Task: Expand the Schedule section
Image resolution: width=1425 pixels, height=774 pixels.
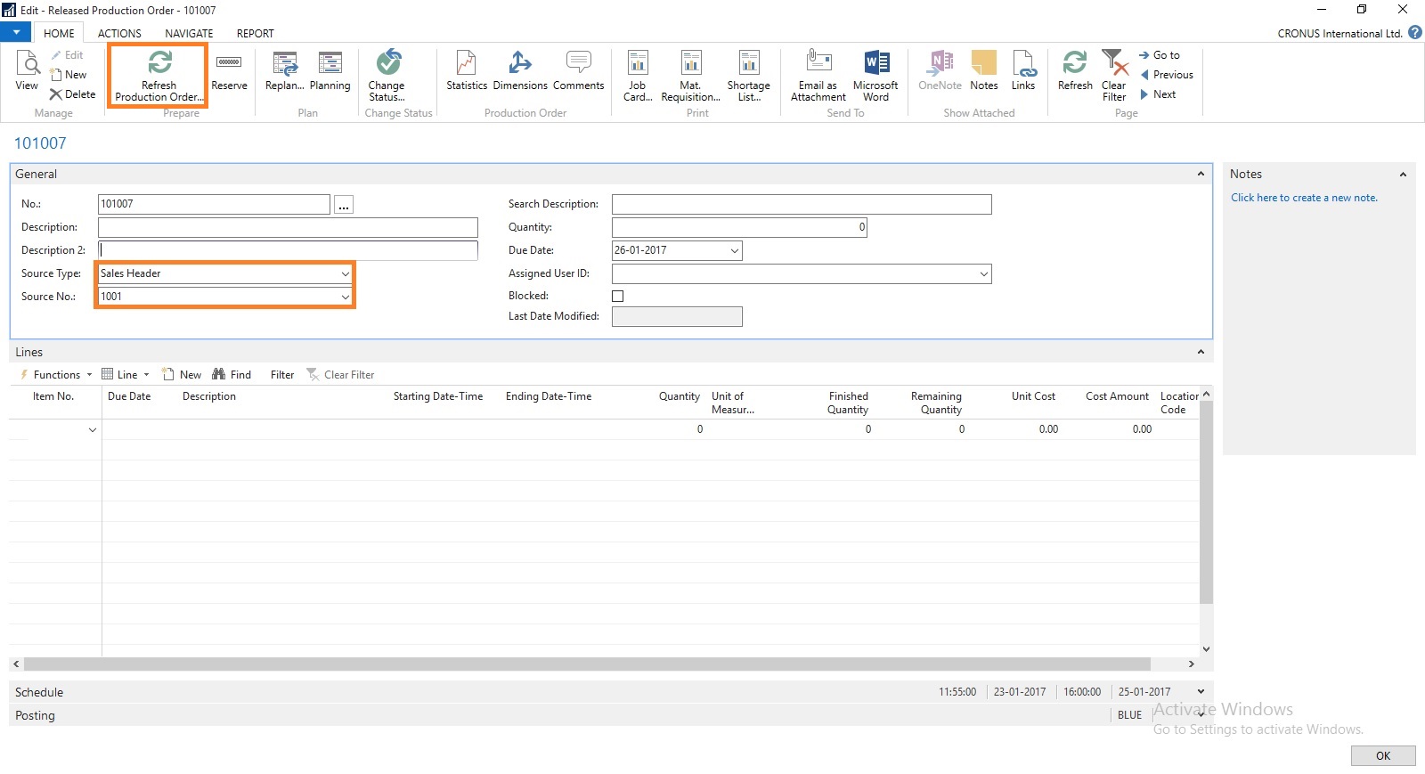Action: [x=1201, y=692]
